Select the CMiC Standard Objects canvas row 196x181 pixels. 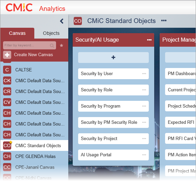click(34, 145)
